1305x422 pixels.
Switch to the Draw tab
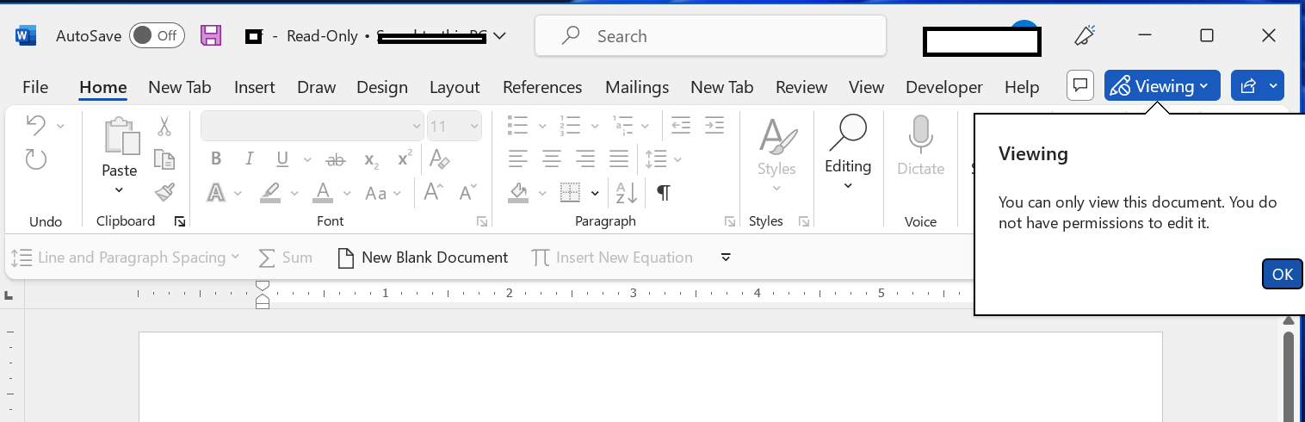316,87
